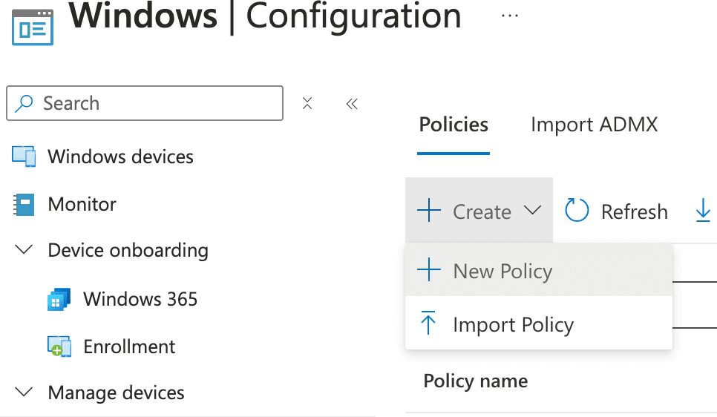The height and width of the screenshot is (417, 717).
Task: Collapse the Manage devices section
Action: pyautogui.click(x=24, y=392)
